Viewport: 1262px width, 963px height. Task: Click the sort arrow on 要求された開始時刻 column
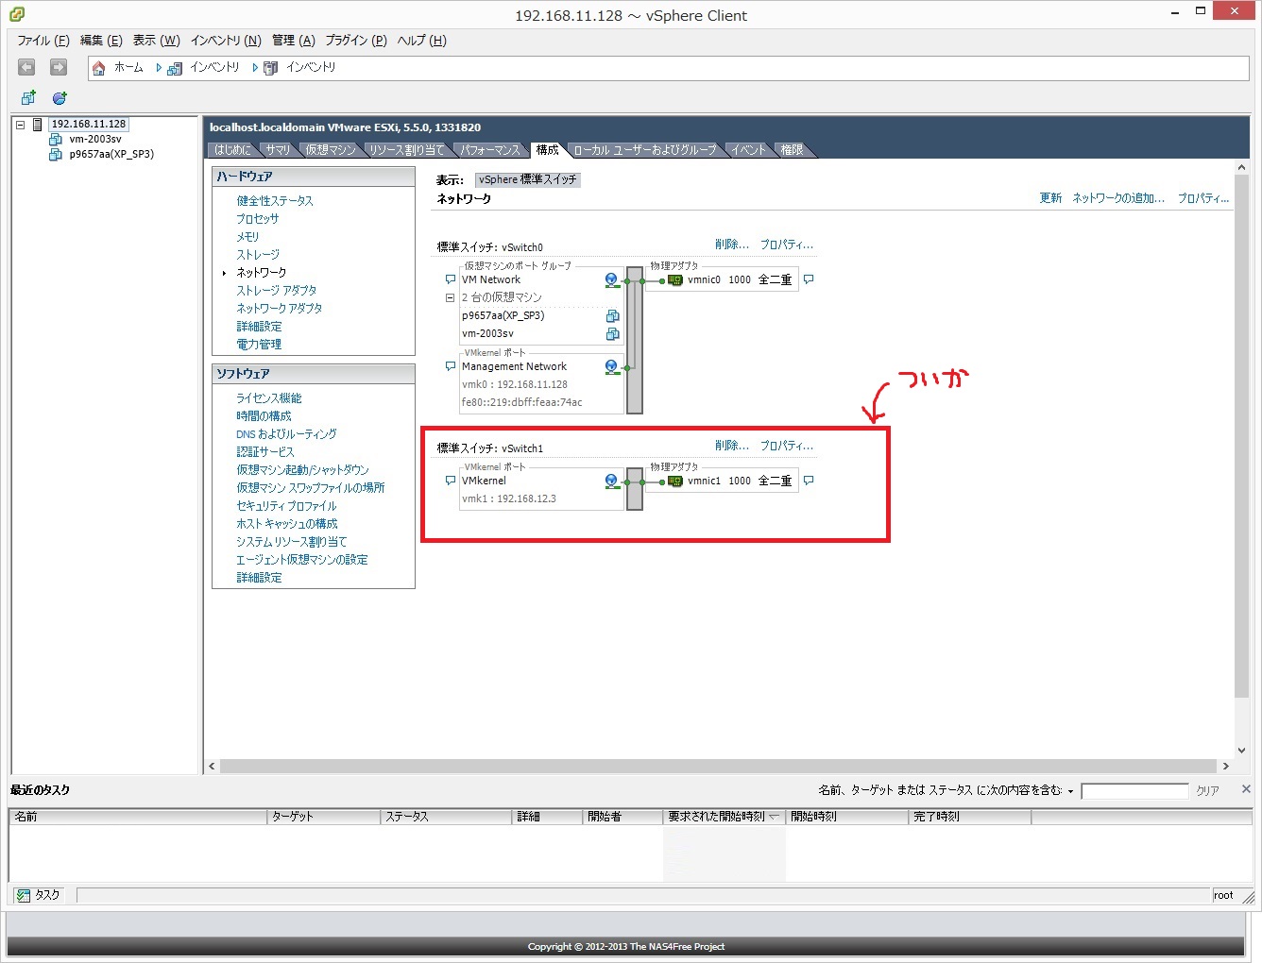774,817
